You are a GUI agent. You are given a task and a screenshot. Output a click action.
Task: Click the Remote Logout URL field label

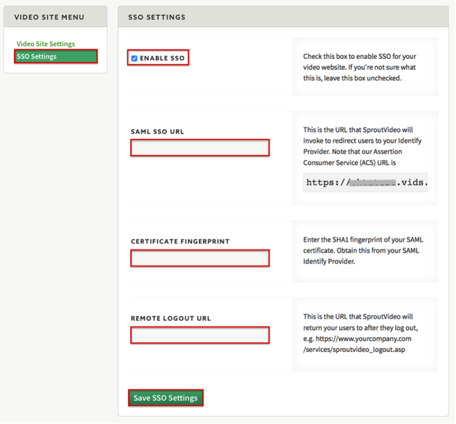tap(171, 319)
